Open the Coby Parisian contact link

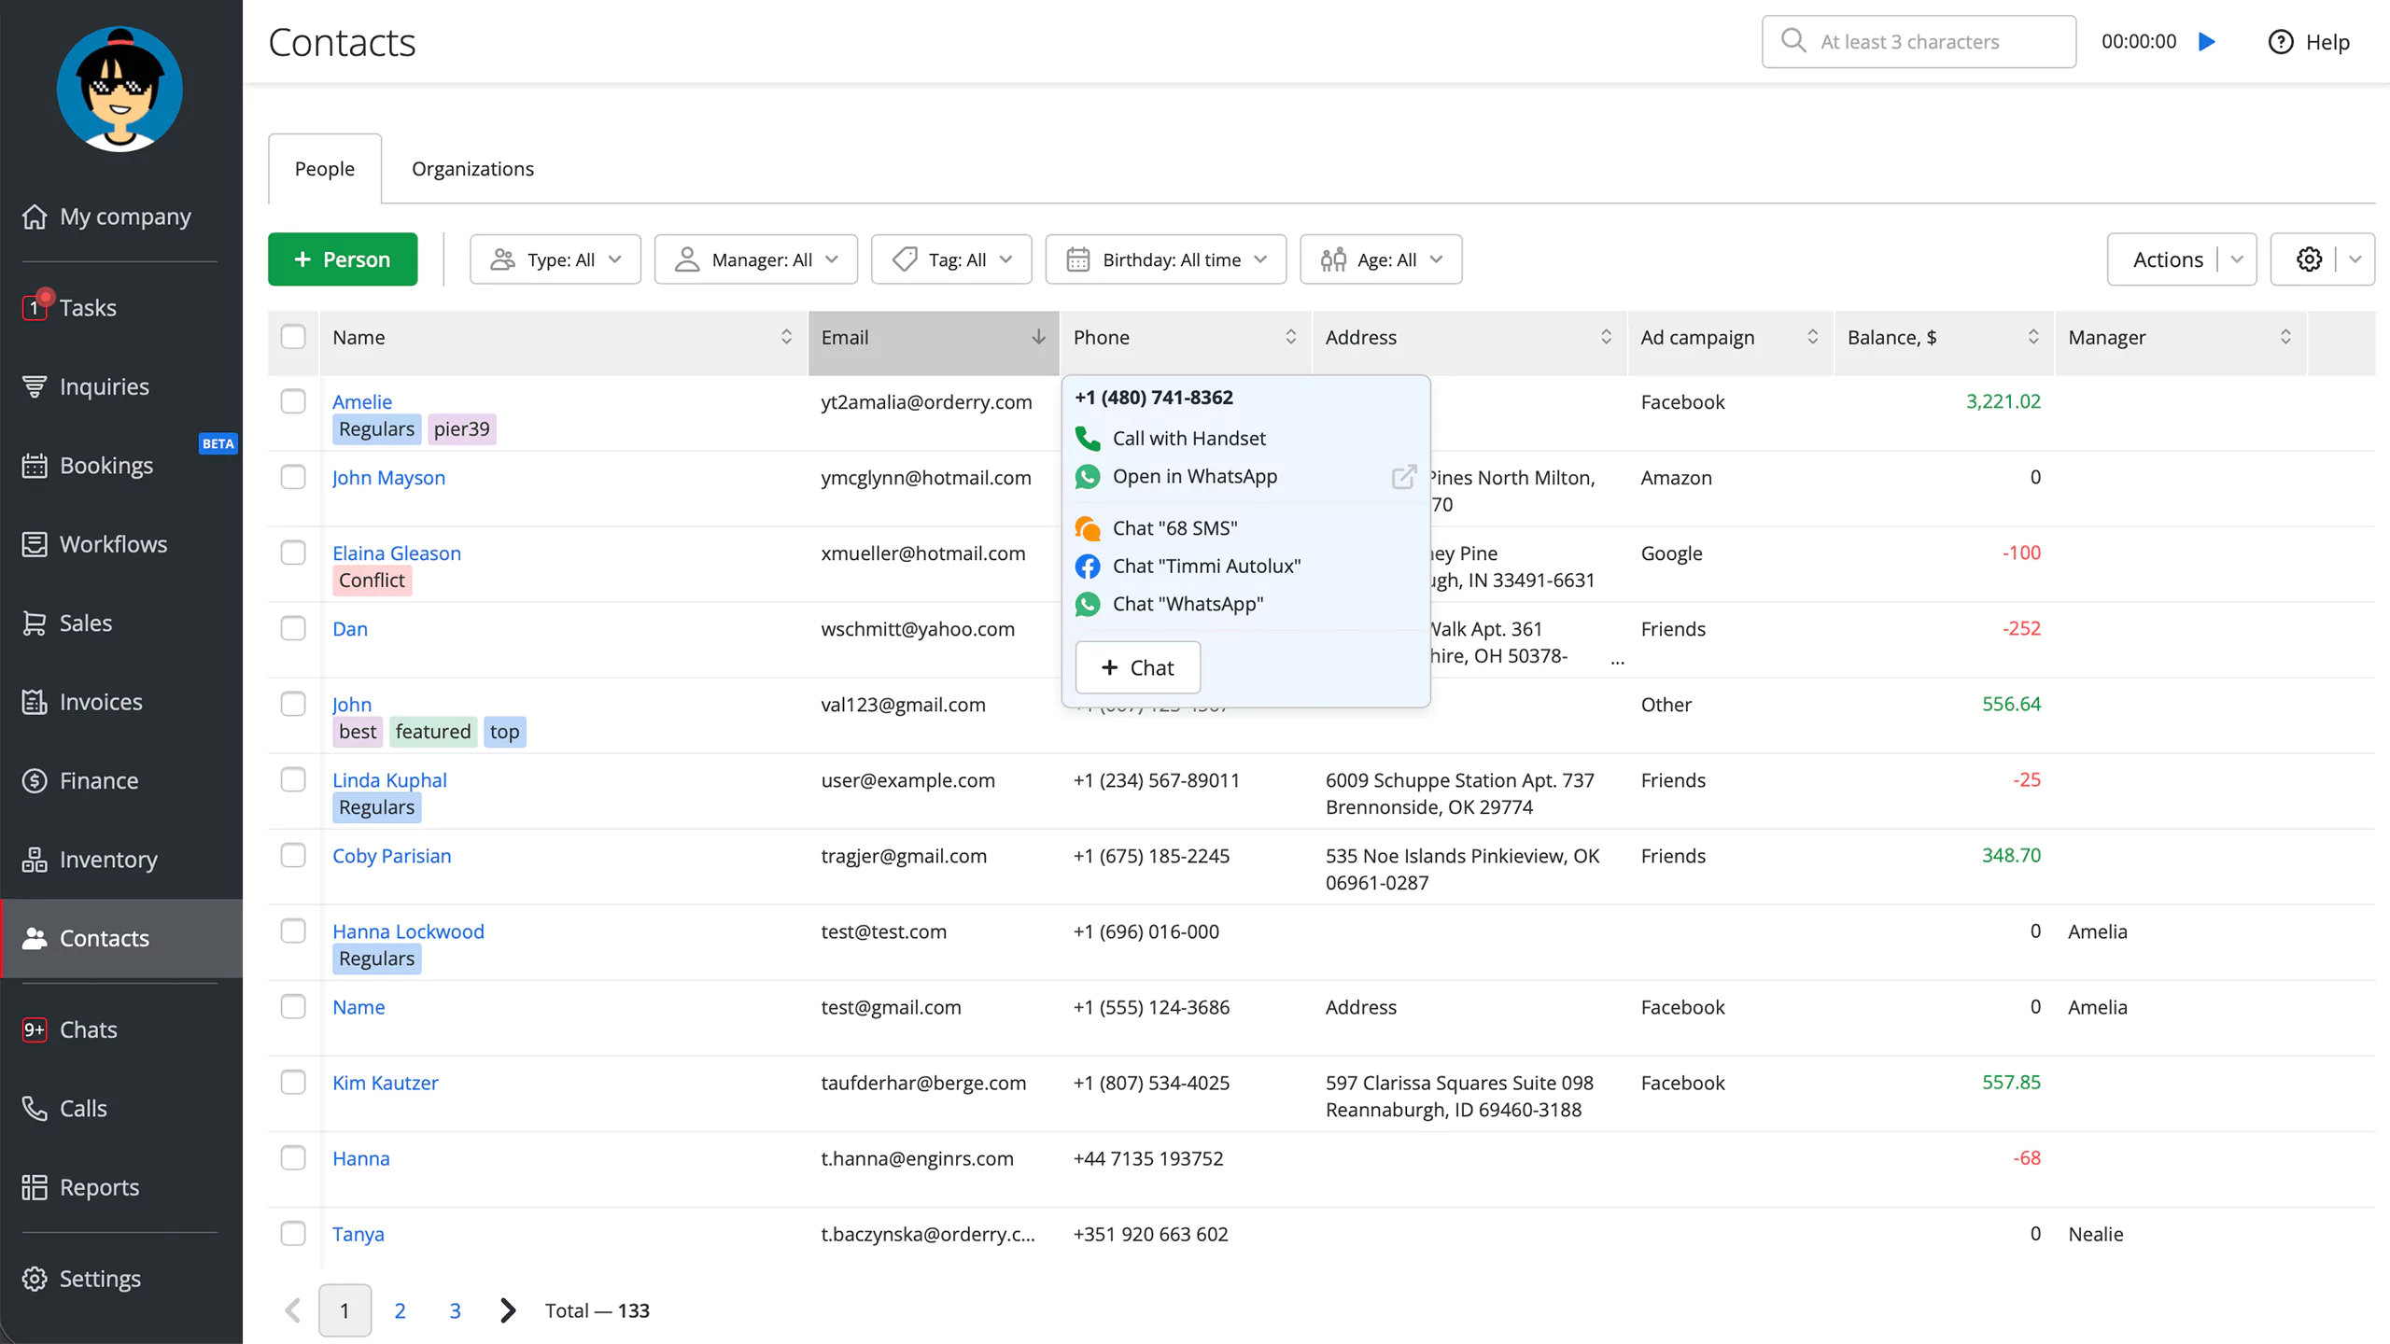[391, 855]
